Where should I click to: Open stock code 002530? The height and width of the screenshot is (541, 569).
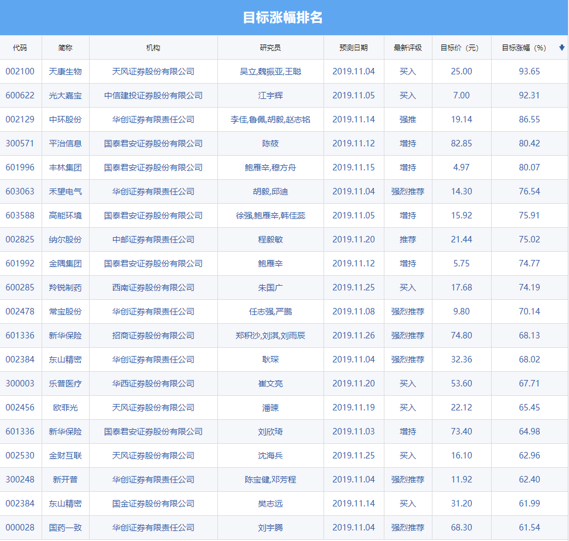click(20, 456)
